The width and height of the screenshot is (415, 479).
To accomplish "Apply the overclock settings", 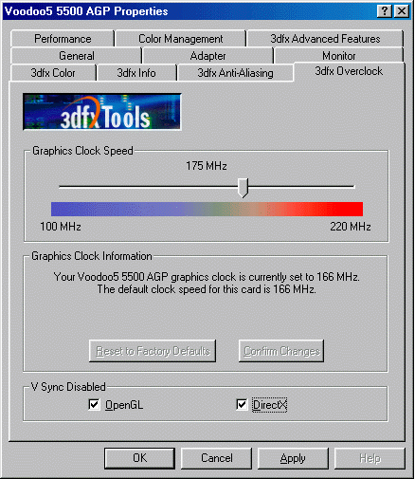I will pyautogui.click(x=293, y=458).
